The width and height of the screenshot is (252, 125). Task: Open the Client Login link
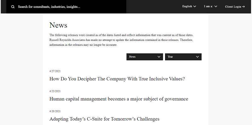pyautogui.click(x=235, y=7)
